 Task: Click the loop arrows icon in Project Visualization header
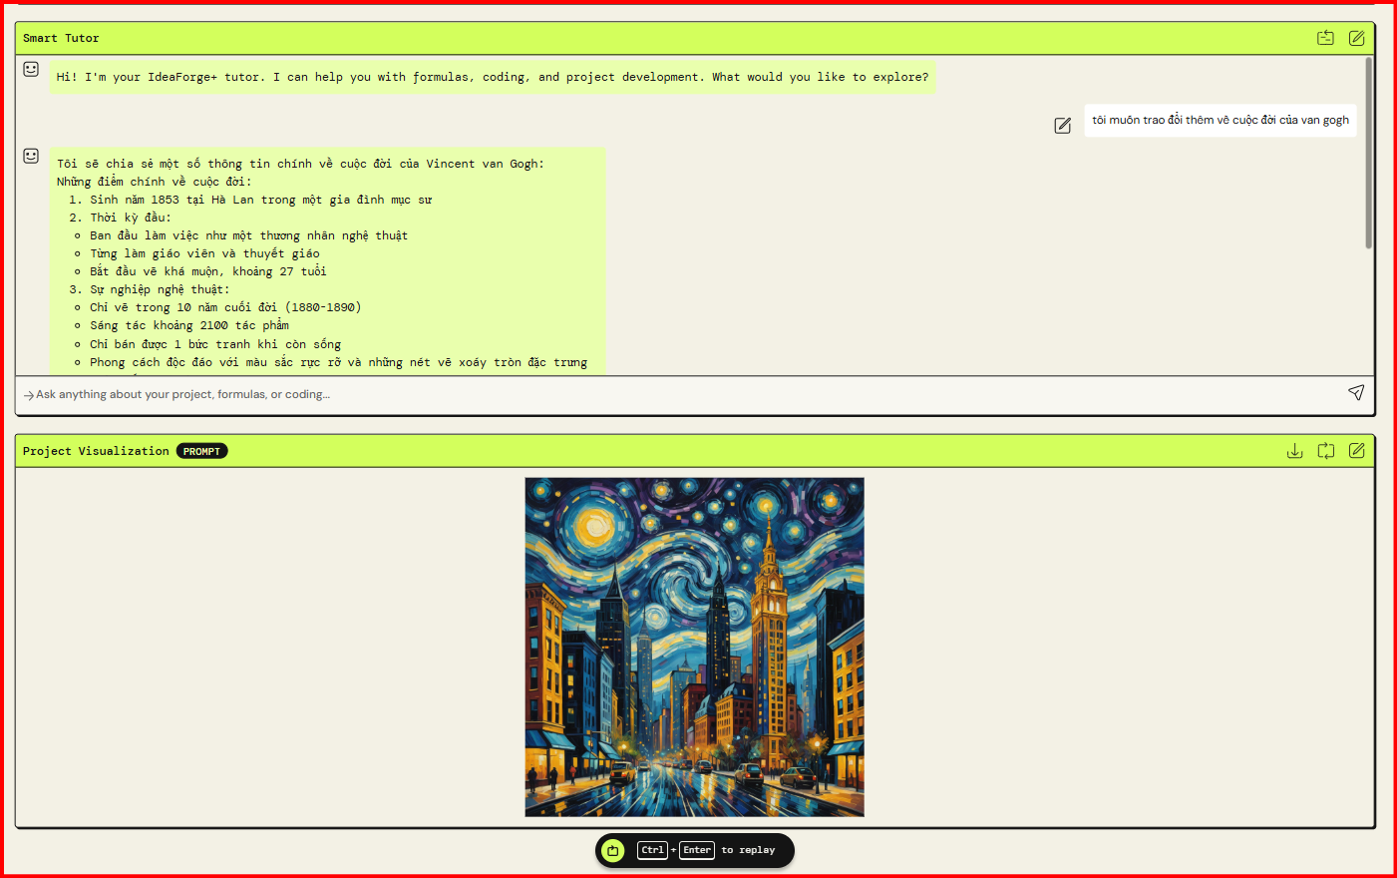1325,451
